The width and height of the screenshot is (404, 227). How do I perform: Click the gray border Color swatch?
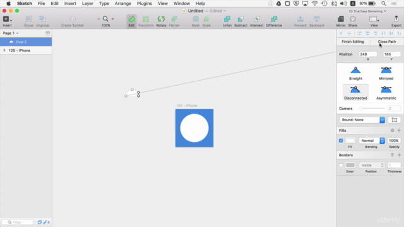click(x=350, y=165)
